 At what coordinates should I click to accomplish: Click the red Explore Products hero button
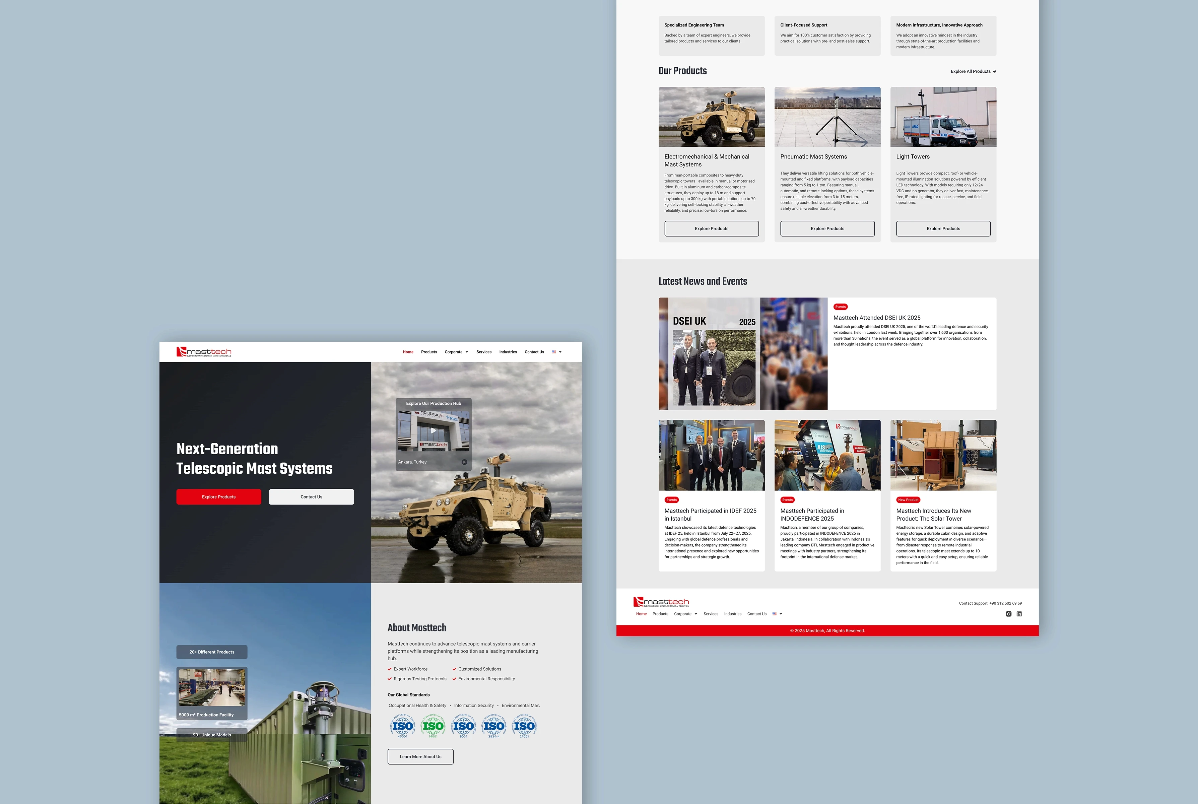tap(219, 497)
